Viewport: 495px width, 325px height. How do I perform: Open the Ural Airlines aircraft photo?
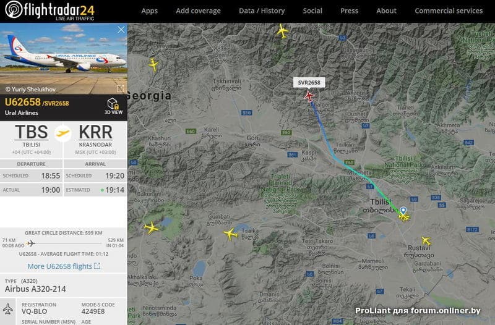pos(64,58)
